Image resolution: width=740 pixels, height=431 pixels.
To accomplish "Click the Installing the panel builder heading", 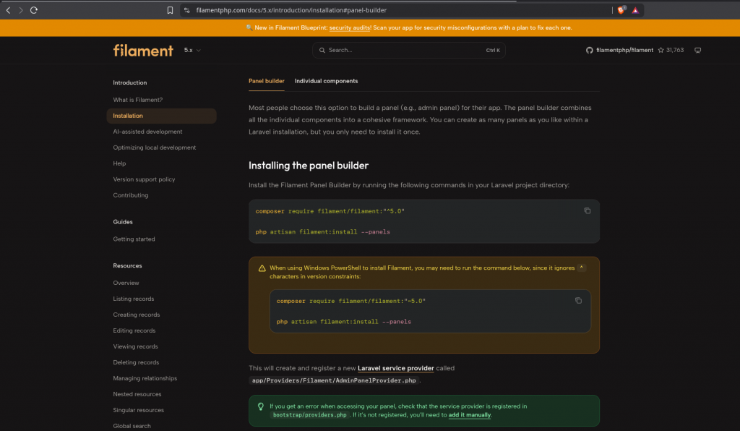I will [308, 166].
